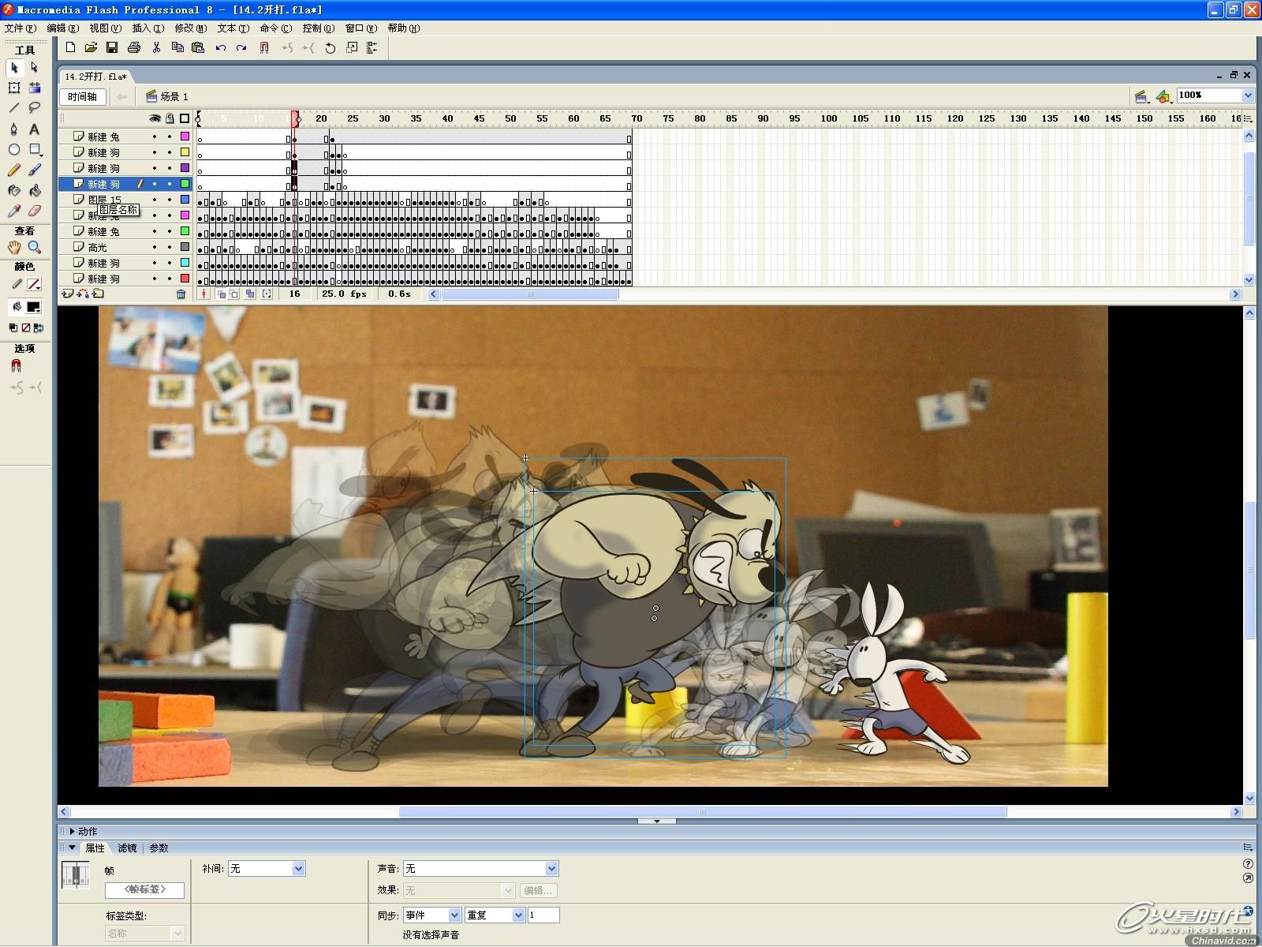The width and height of the screenshot is (1262, 947).
Task: Pick the Pen tool
Action: 14,129
